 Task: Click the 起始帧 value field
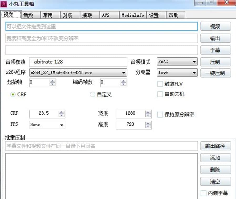click(x=39, y=83)
